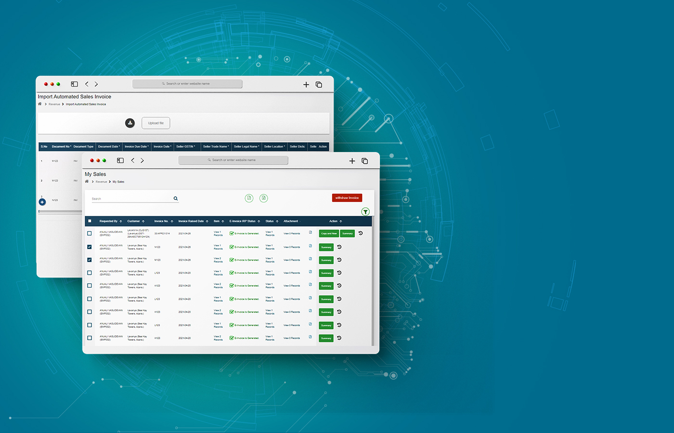Image resolution: width=674 pixels, height=433 pixels.
Task: Show tab overview in Import Automated Sales Invoice window
Action: [319, 85]
